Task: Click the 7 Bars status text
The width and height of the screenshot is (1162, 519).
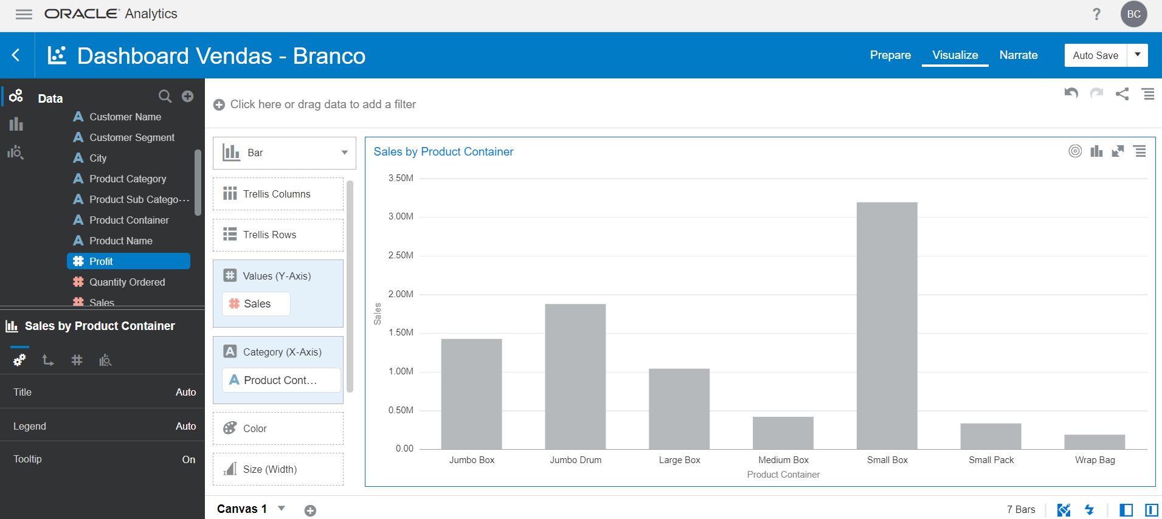Action: (x=1021, y=510)
